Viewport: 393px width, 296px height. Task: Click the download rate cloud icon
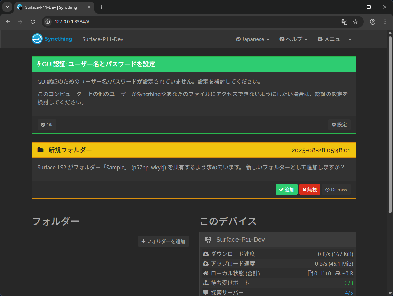pos(205,254)
